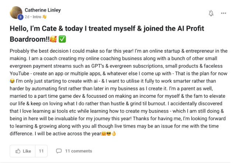Viewport: 236px width, 163px height.
Task: Show who liked via the 11 count
Action: pyautogui.click(x=41, y=151)
